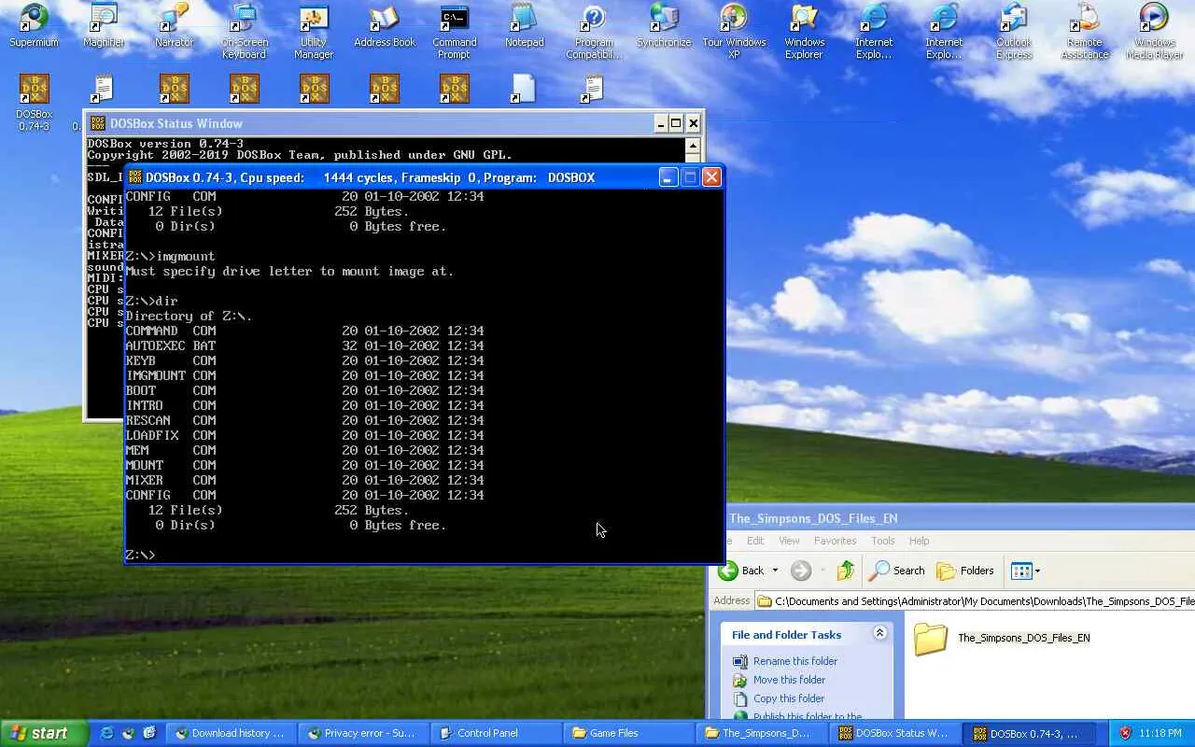Screen dimensions: 1195x747
Task: Click the 'Z:\>dir' command line in DOSBox
Action: [151, 301]
